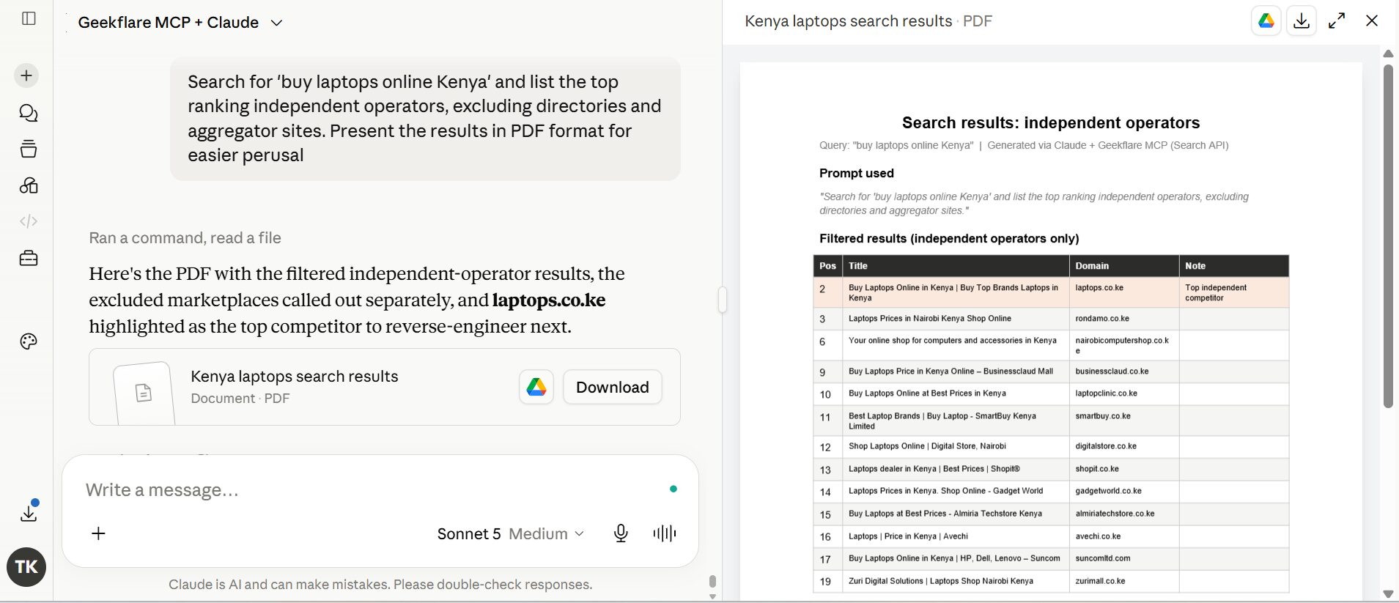The width and height of the screenshot is (1399, 603).
Task: Open the briefcase toolbox icon in sidebar
Action: (x=29, y=258)
